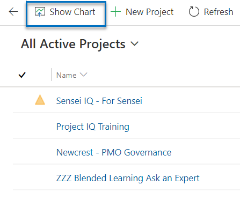
Task: Click the back arrow icon
Action: (x=13, y=12)
